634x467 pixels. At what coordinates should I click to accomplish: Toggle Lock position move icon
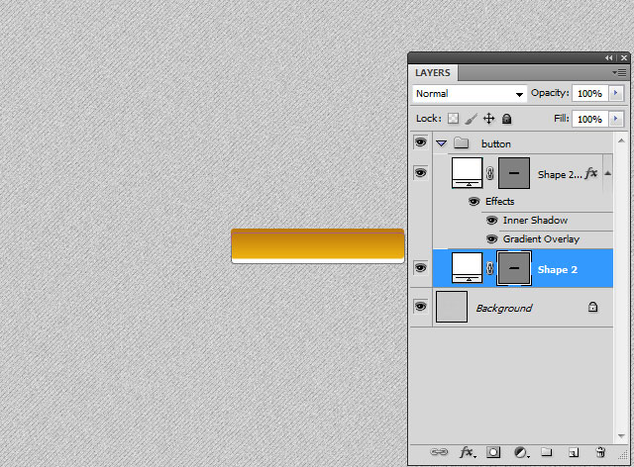(488, 119)
